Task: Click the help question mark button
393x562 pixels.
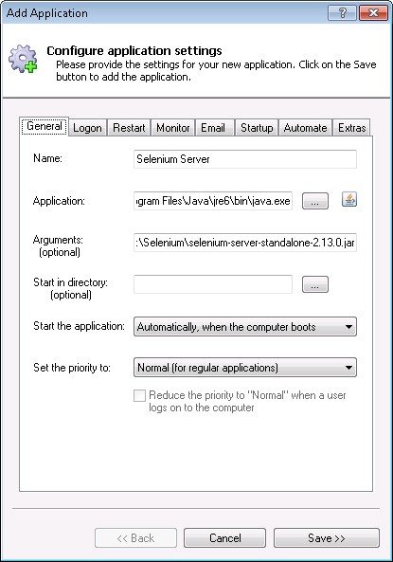Action: coord(342,13)
